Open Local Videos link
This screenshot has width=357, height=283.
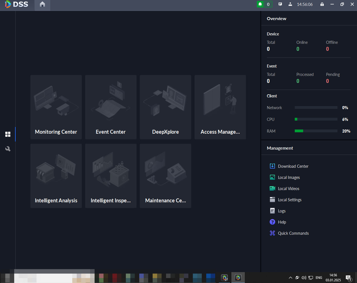289,189
